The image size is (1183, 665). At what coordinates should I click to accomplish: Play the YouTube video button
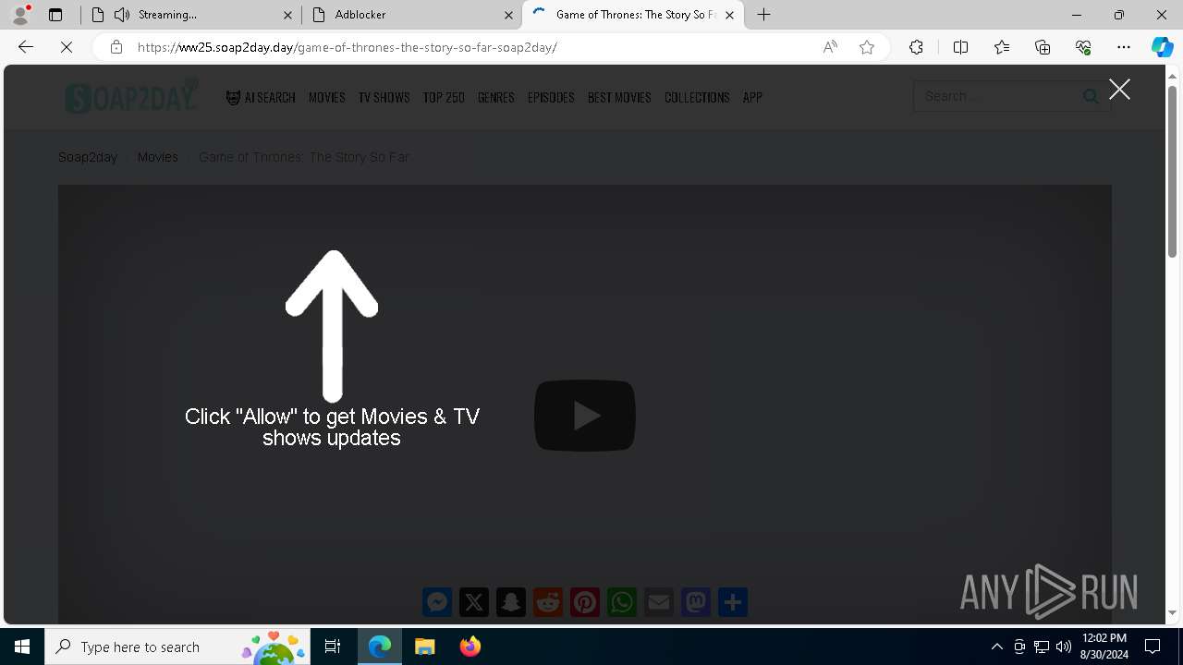585,416
